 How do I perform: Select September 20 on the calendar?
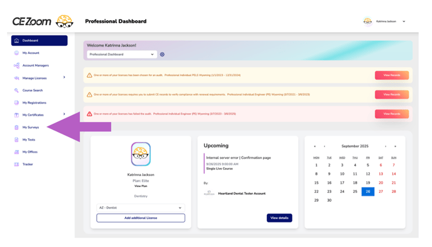(381, 183)
